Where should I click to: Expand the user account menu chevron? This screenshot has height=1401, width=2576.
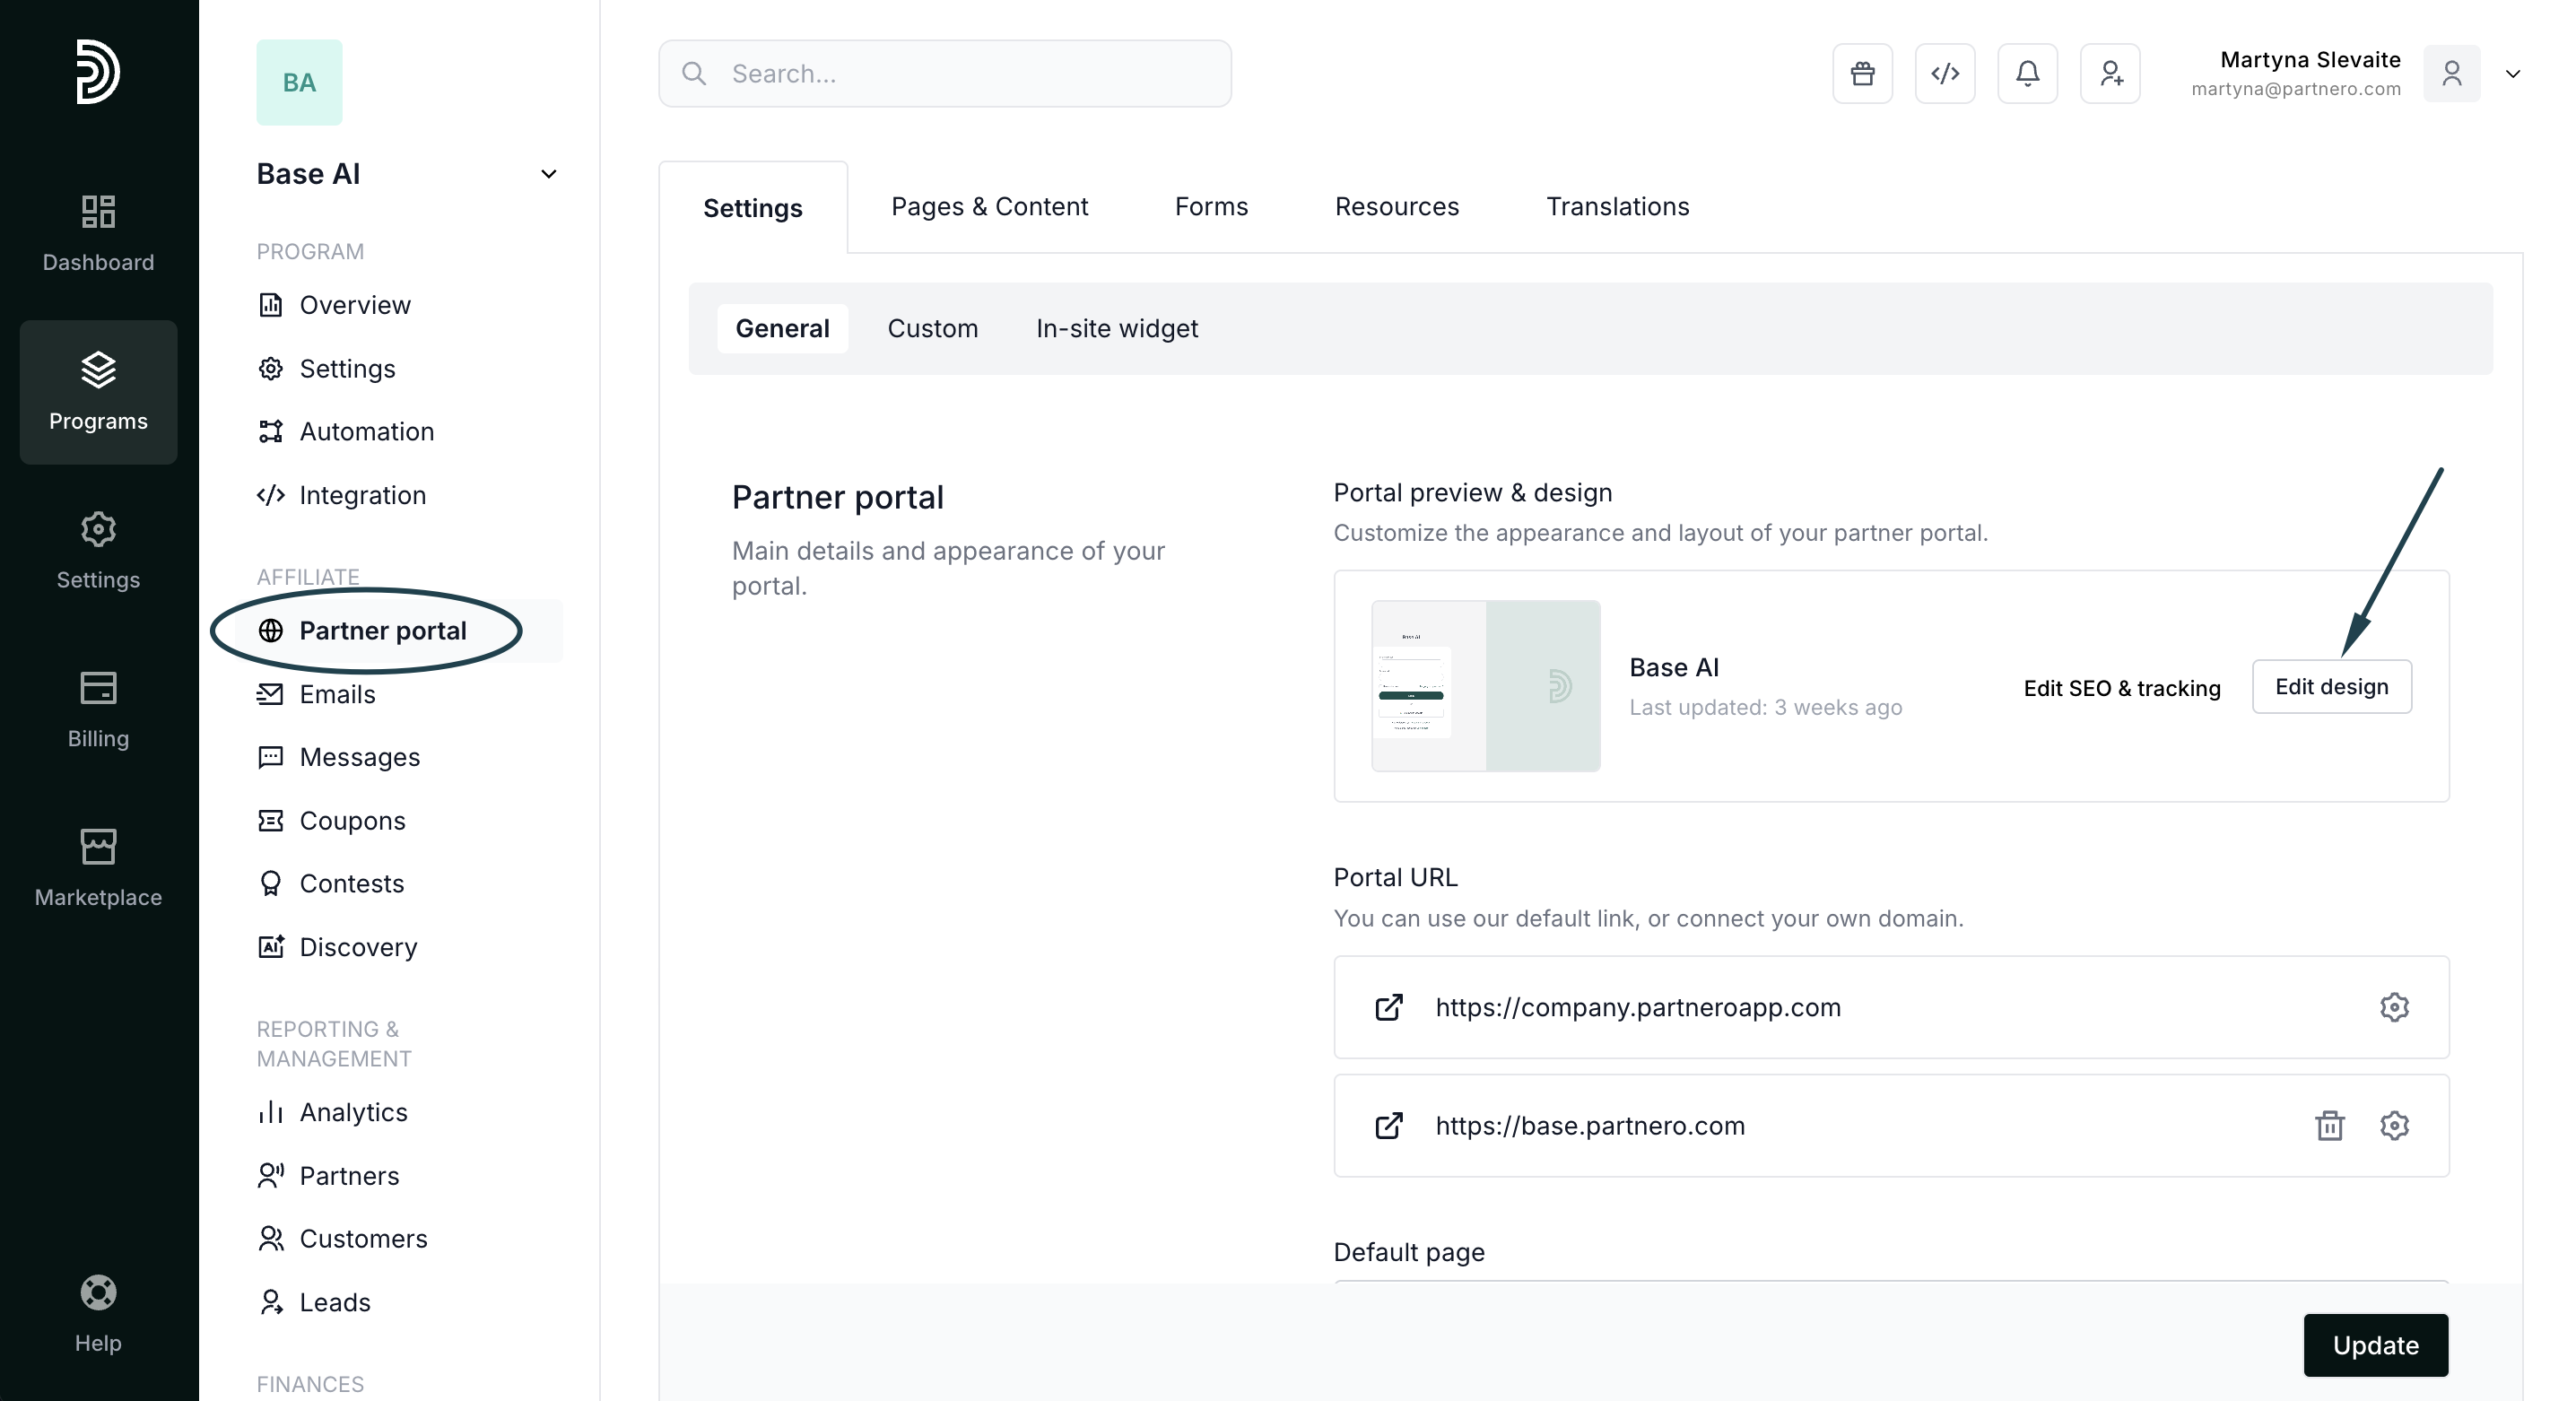(2512, 74)
